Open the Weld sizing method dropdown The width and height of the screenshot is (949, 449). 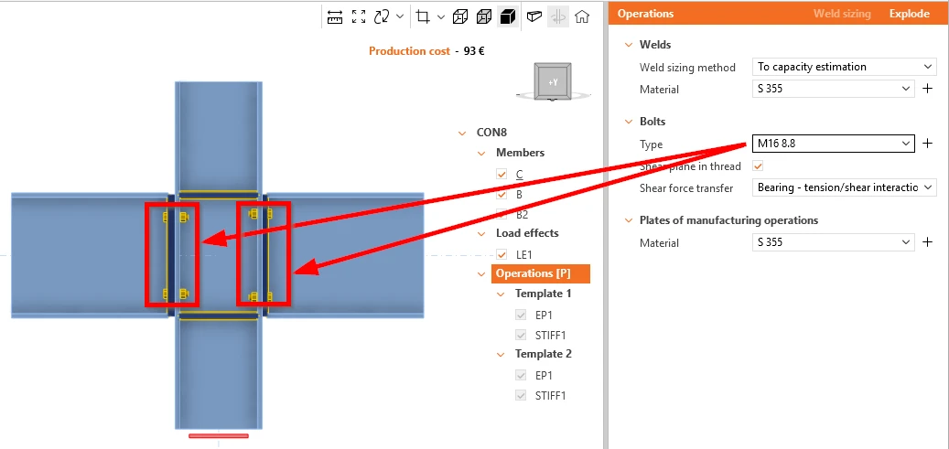point(845,67)
